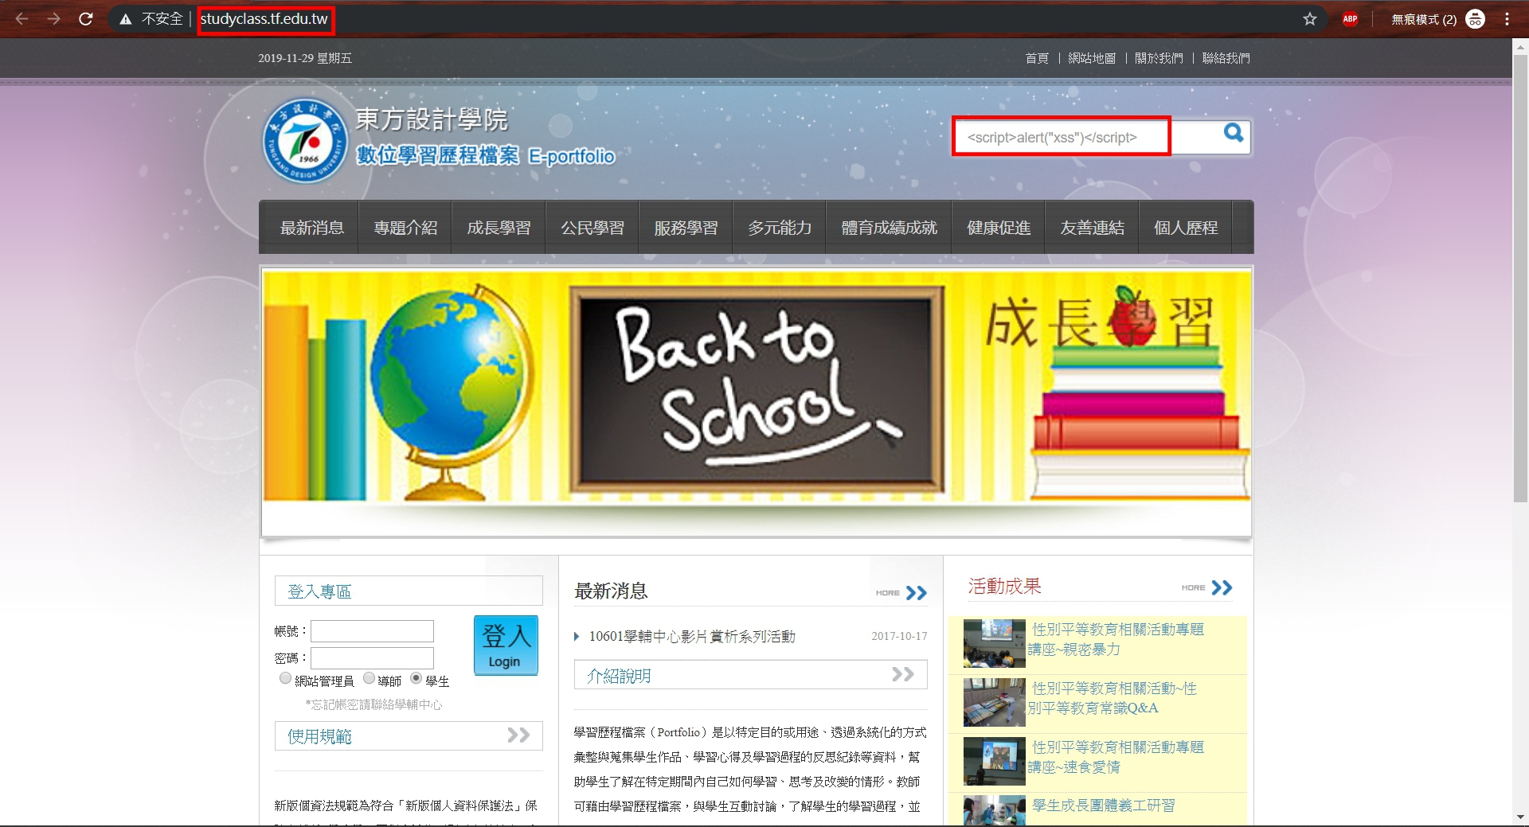Open the 最新消息 navigation menu
This screenshot has width=1529, height=827.
[x=311, y=228]
